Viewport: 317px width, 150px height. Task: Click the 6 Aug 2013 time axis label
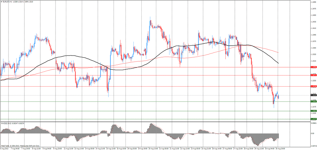point(3,148)
